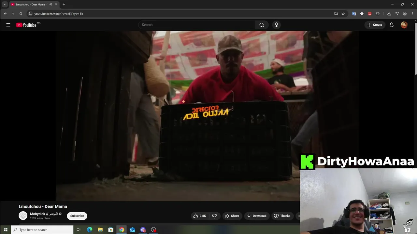Subscribe to the Mobydick channel
The width and height of the screenshot is (417, 234).
[77, 216]
